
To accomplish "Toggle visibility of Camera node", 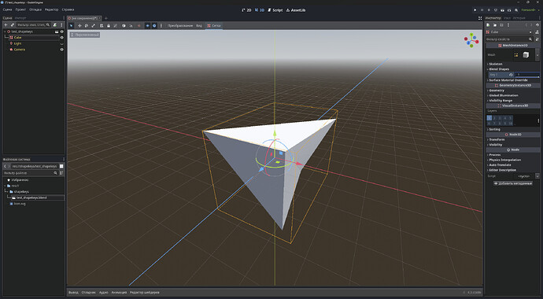I will (x=62, y=50).
